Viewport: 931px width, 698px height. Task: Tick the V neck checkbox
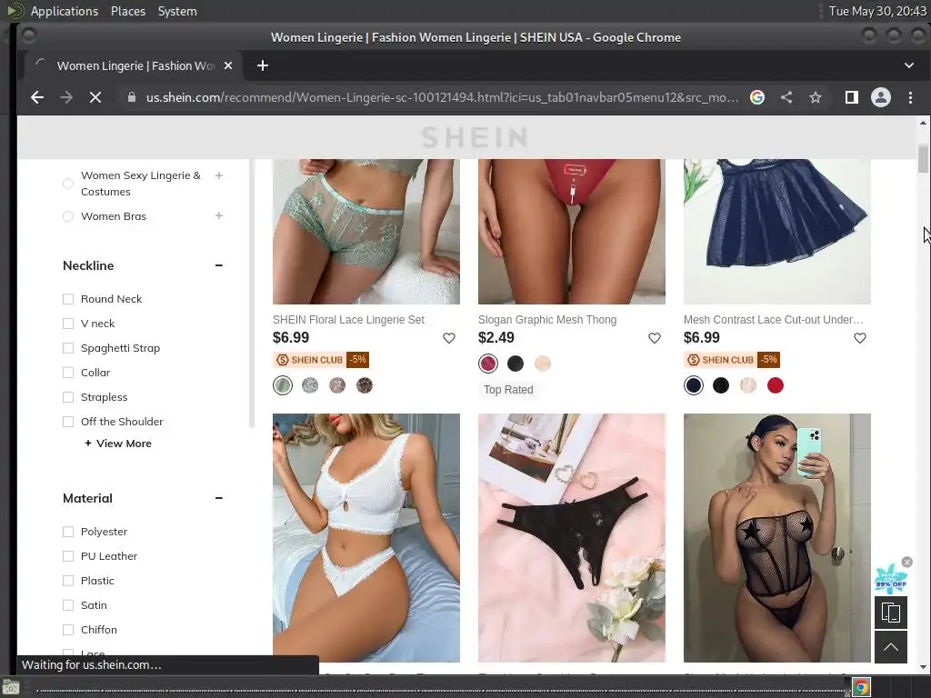click(x=68, y=324)
